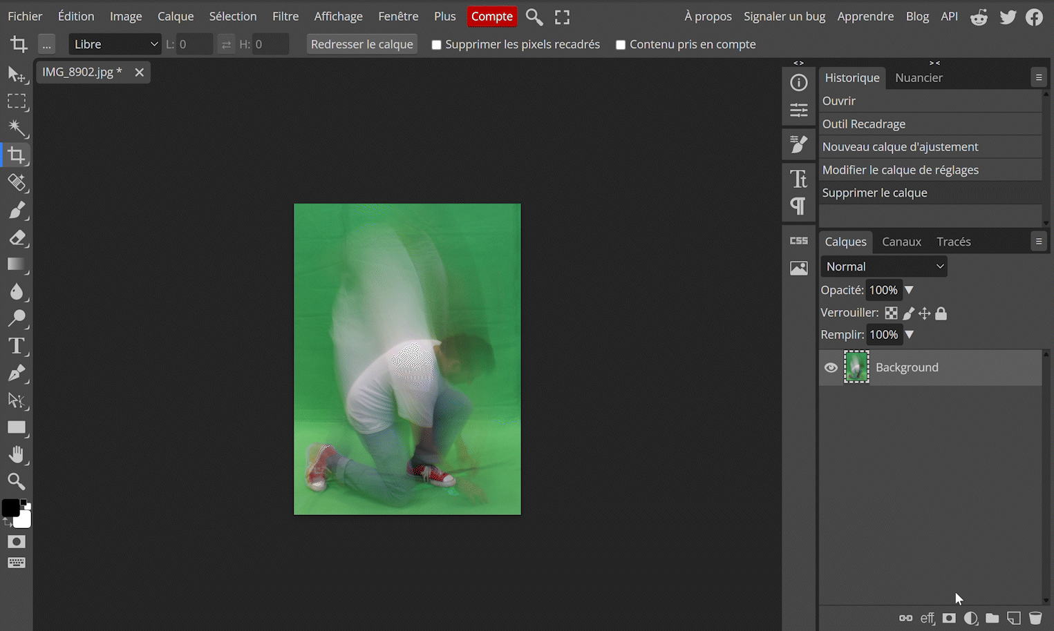1054x631 pixels.
Task: Add layer effects with eff icon
Action: 928,618
